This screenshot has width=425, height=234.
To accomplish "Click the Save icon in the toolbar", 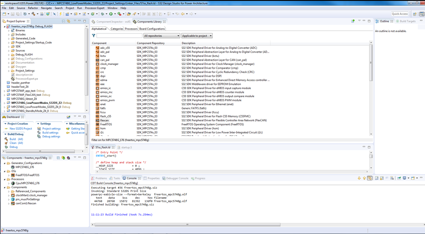I will point(13,14).
